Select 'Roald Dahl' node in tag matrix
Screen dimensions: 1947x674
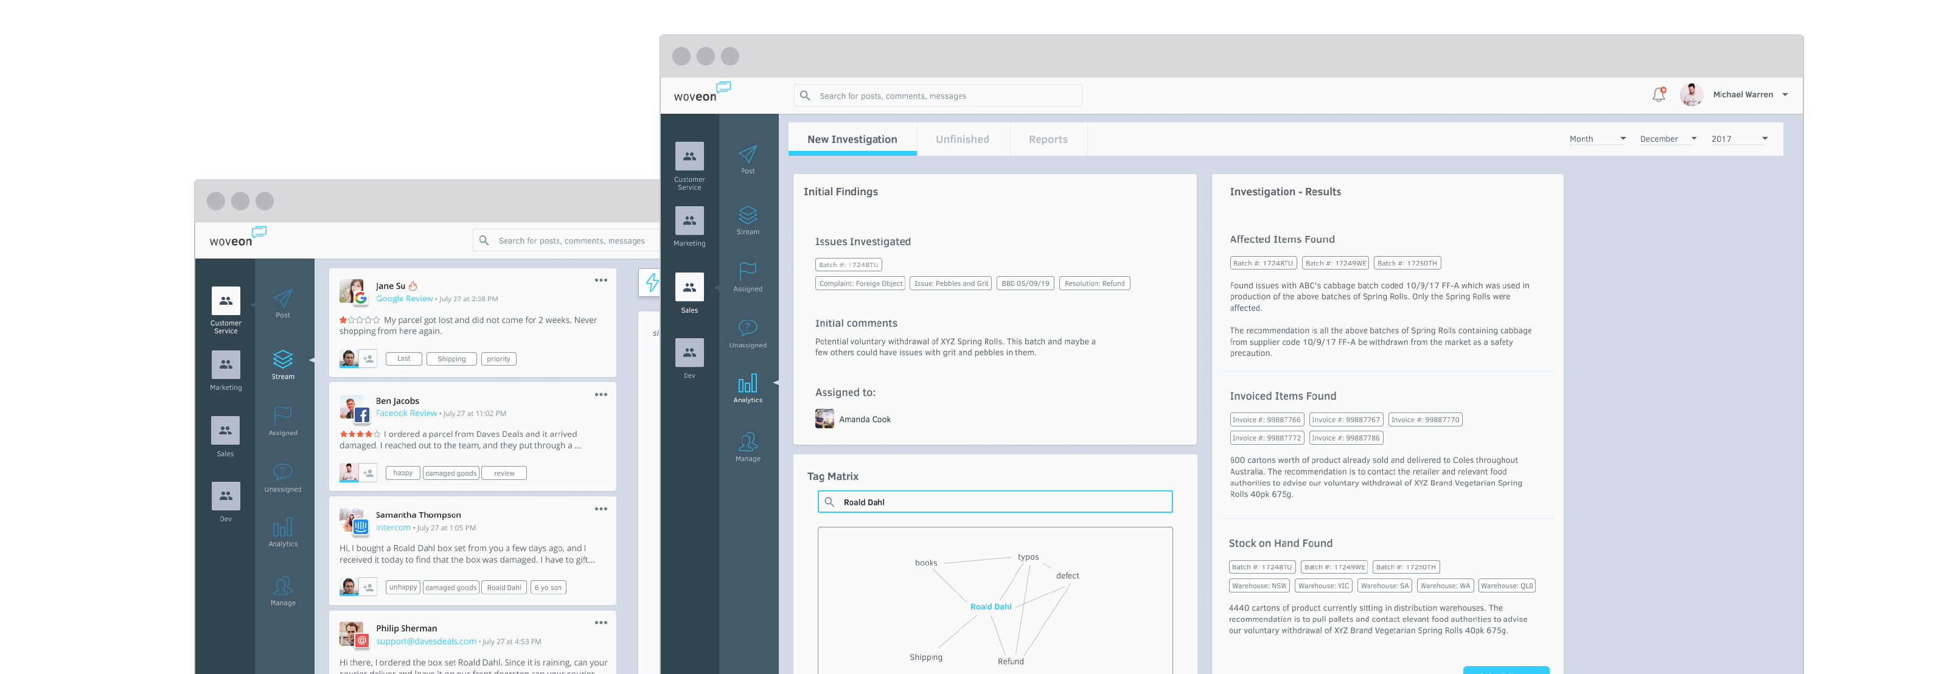coord(990,606)
